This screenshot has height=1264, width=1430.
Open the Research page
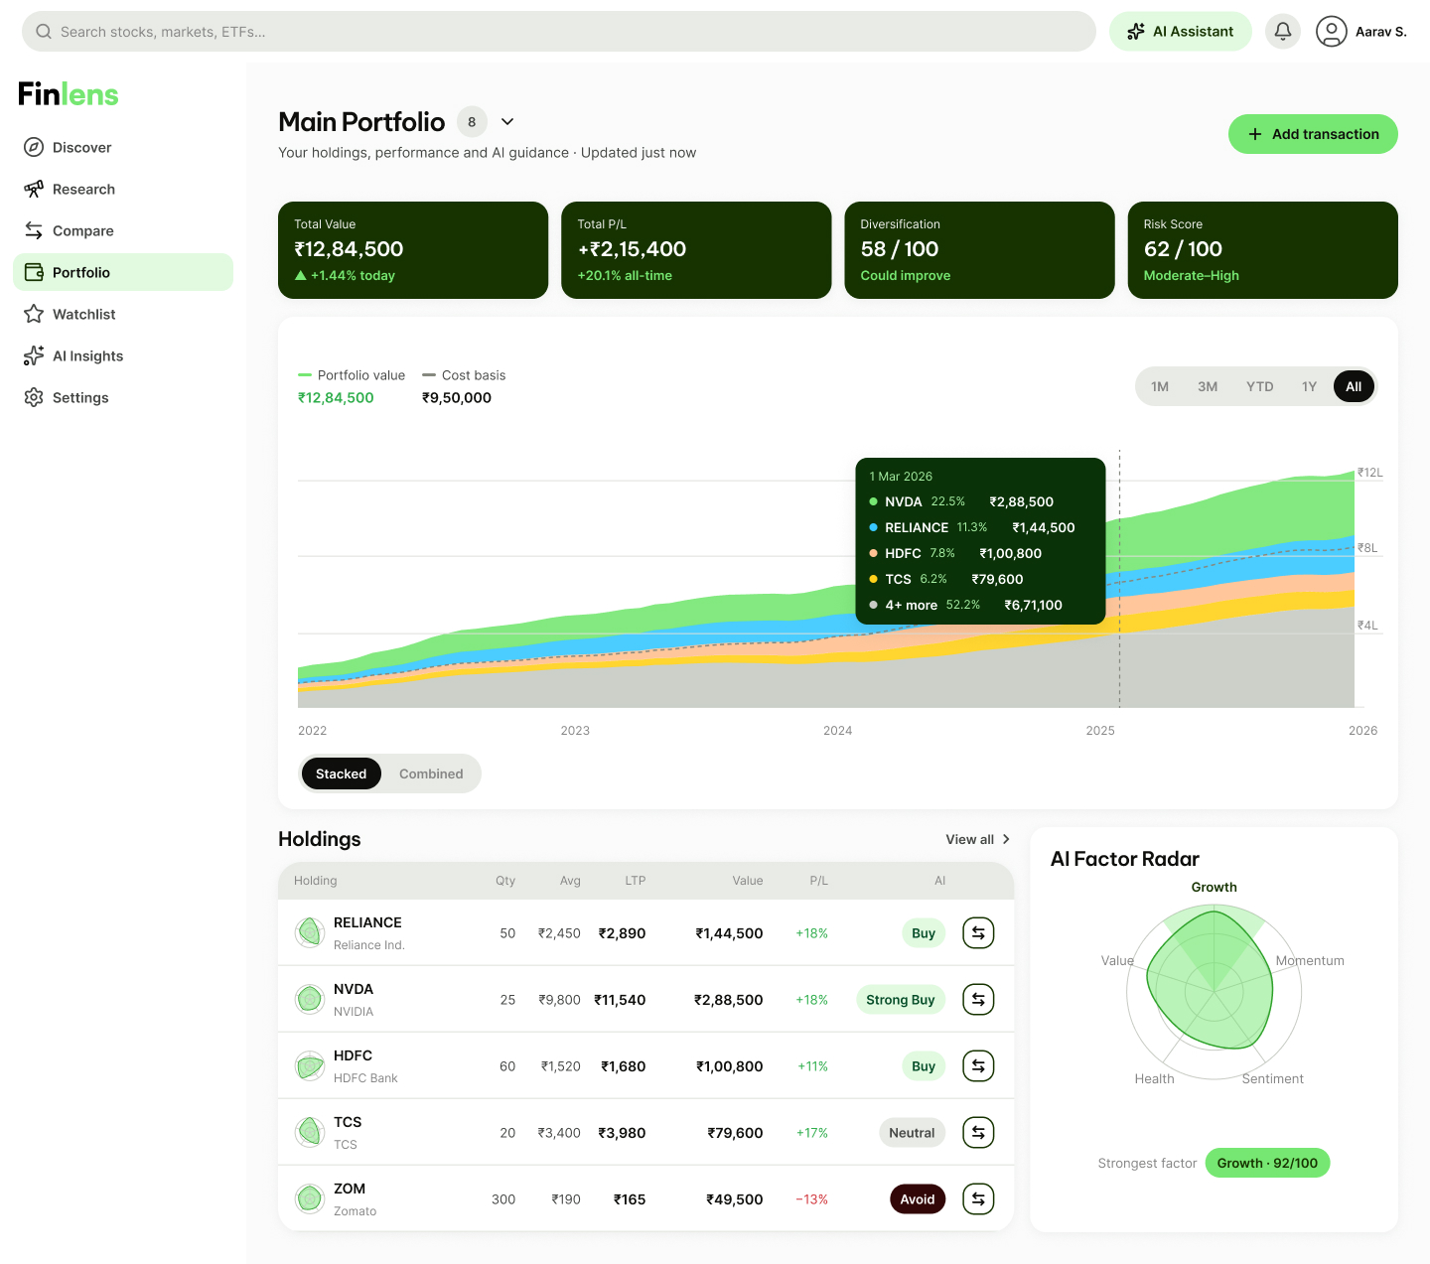[123, 189]
